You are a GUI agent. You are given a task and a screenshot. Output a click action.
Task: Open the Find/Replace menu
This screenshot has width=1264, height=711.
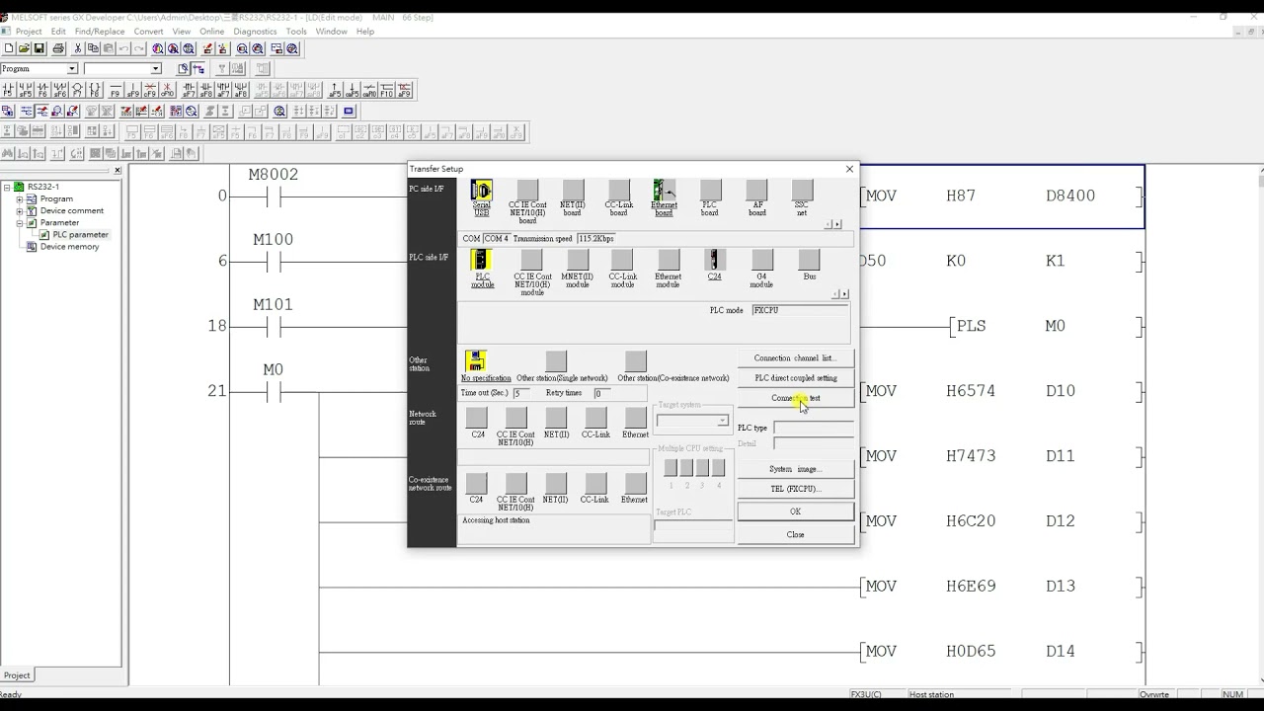[x=100, y=32]
